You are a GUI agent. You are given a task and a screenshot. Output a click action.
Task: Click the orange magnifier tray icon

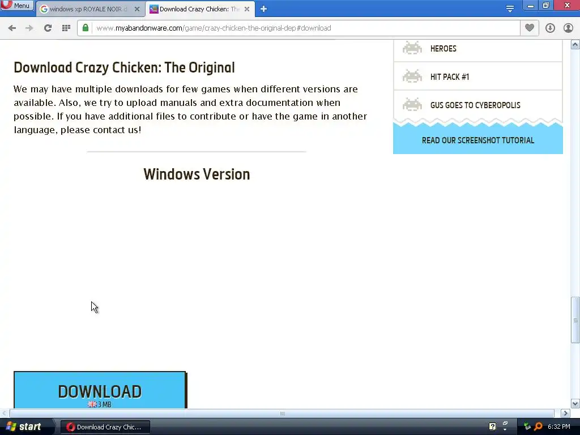coord(538,427)
